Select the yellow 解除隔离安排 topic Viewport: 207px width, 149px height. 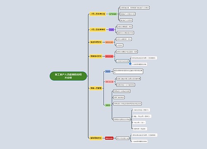tap(96, 138)
